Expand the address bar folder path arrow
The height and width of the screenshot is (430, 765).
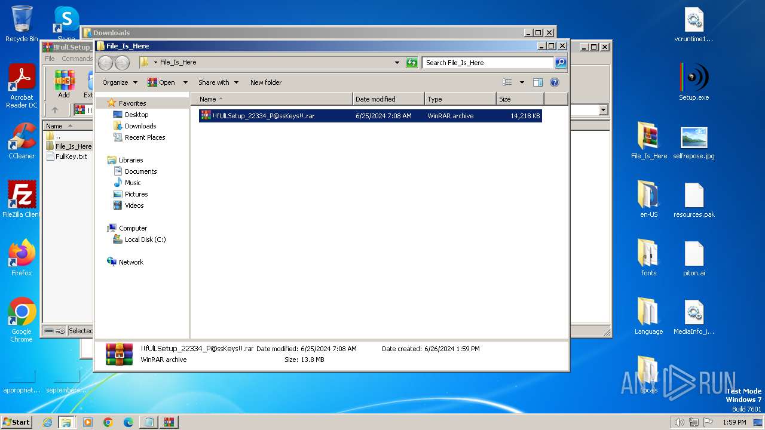(156, 62)
